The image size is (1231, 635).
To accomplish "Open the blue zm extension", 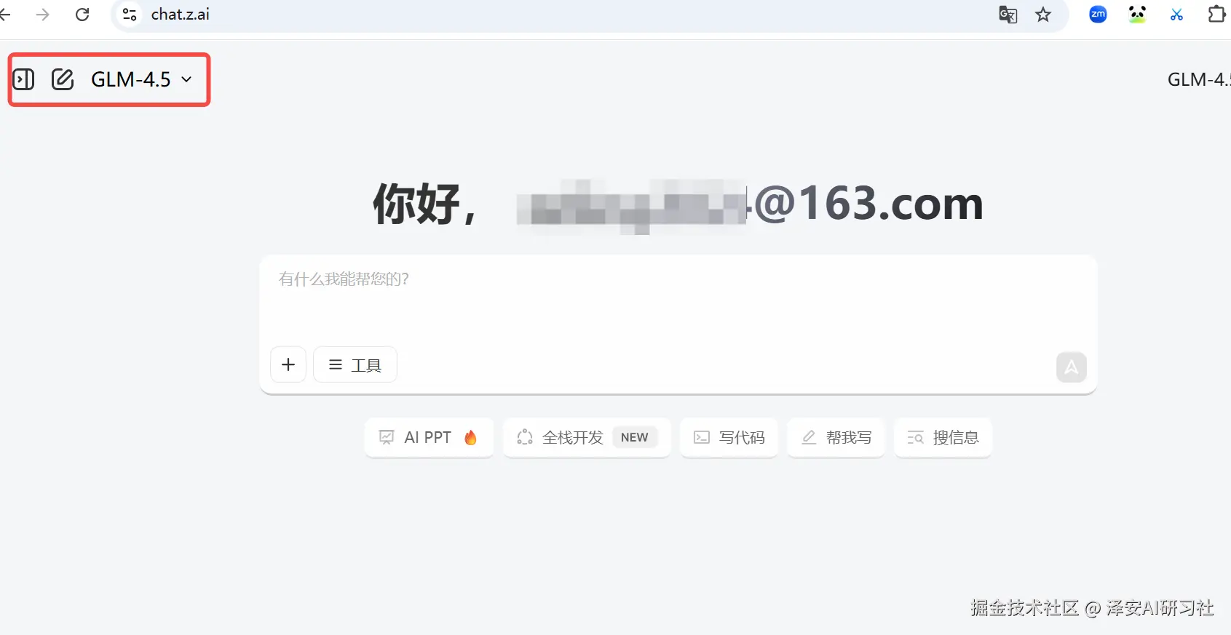I will [x=1098, y=14].
